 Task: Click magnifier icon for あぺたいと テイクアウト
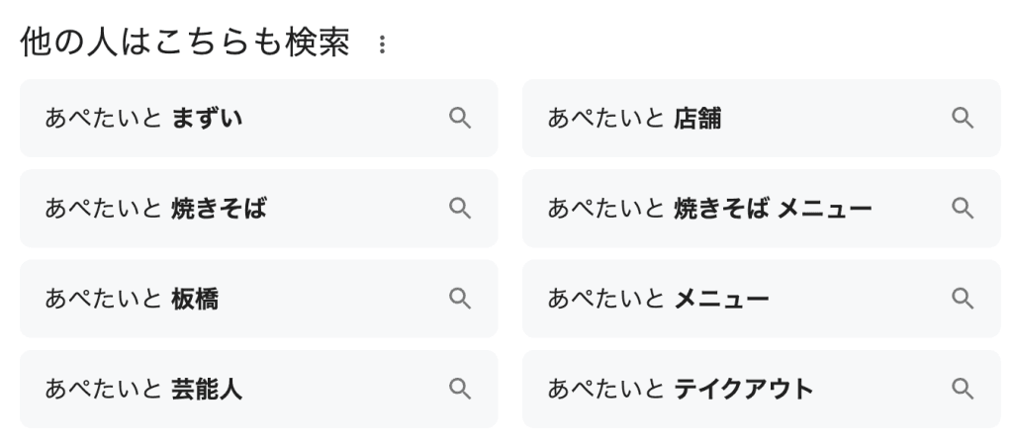pyautogui.click(x=963, y=389)
